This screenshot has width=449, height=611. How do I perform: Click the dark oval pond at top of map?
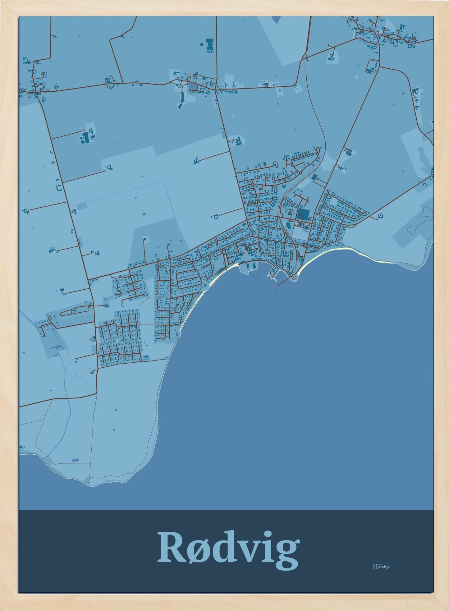tap(275, 19)
